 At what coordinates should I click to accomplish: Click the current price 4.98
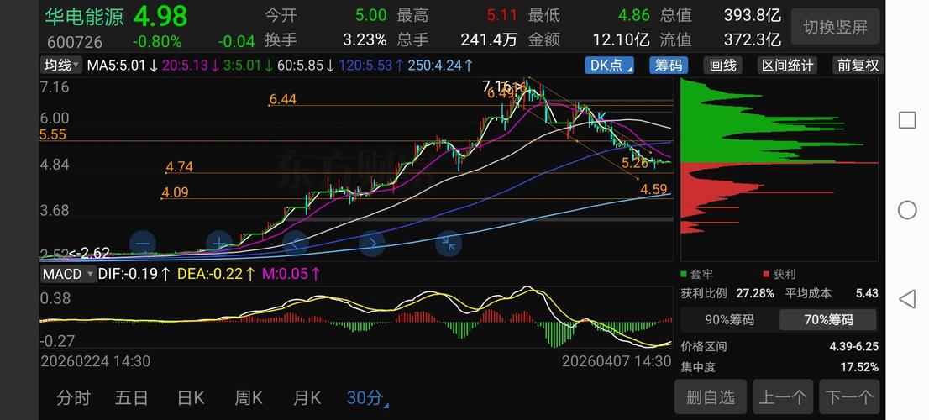click(160, 16)
